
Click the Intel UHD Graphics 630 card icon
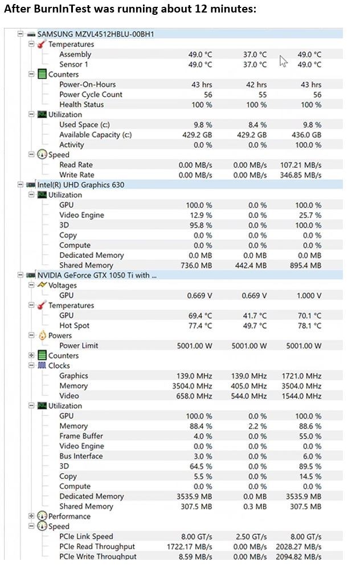pyautogui.click(x=31, y=185)
